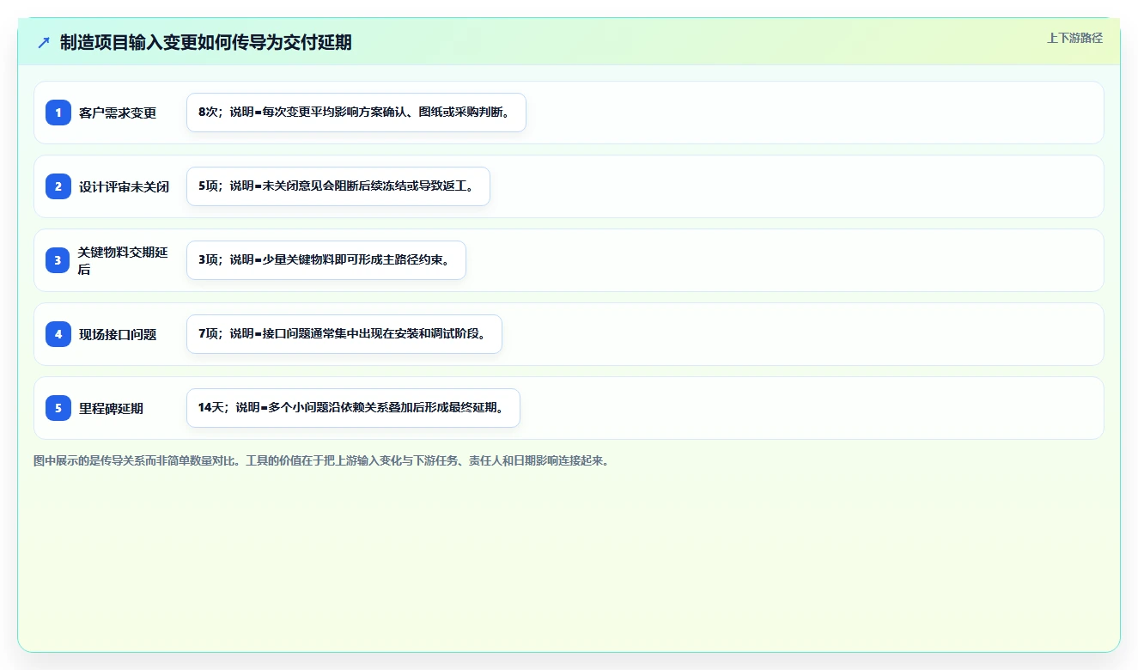Viewport: 1138px width, 670px height.
Task: Open the 3项 key material description box
Action: 326,260
